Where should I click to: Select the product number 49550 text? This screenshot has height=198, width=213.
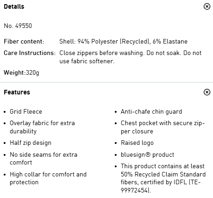point(18,26)
